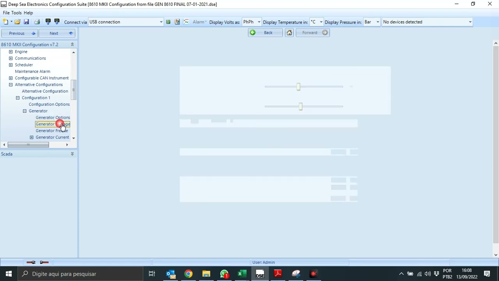Click the graph icon beside Alarm
This screenshot has height=281, width=499.
point(186,22)
